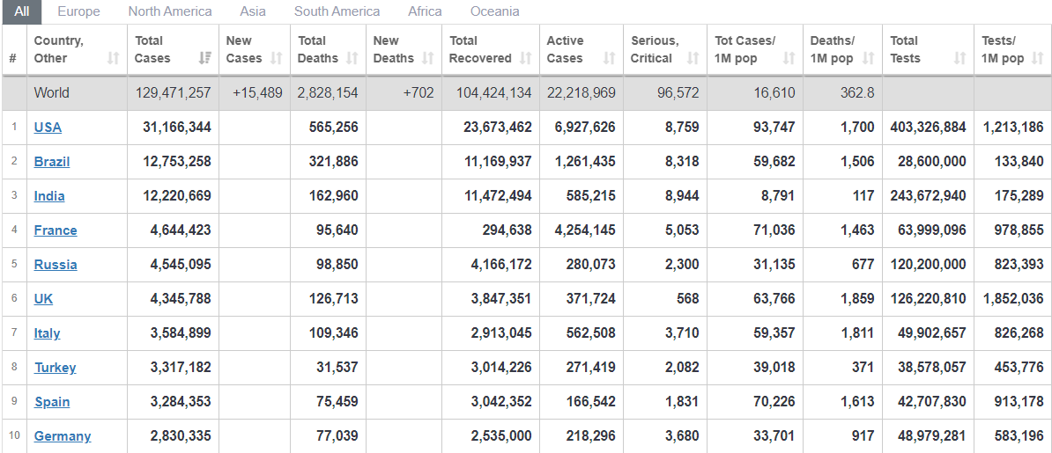Sort by Total Tests arrows icon
This screenshot has width=1052, height=453.
pos(960,58)
